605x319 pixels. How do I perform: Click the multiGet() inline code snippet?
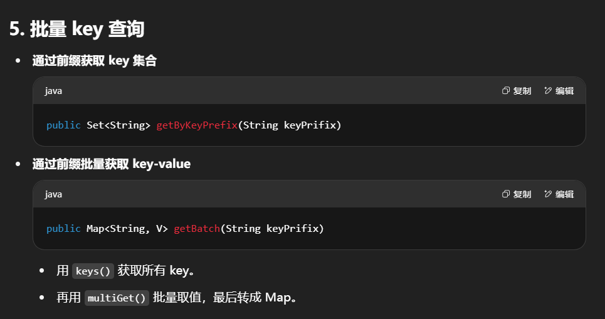click(117, 298)
